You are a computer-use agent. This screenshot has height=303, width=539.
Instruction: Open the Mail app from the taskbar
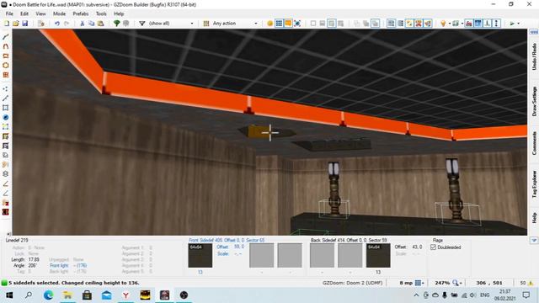click(x=107, y=295)
